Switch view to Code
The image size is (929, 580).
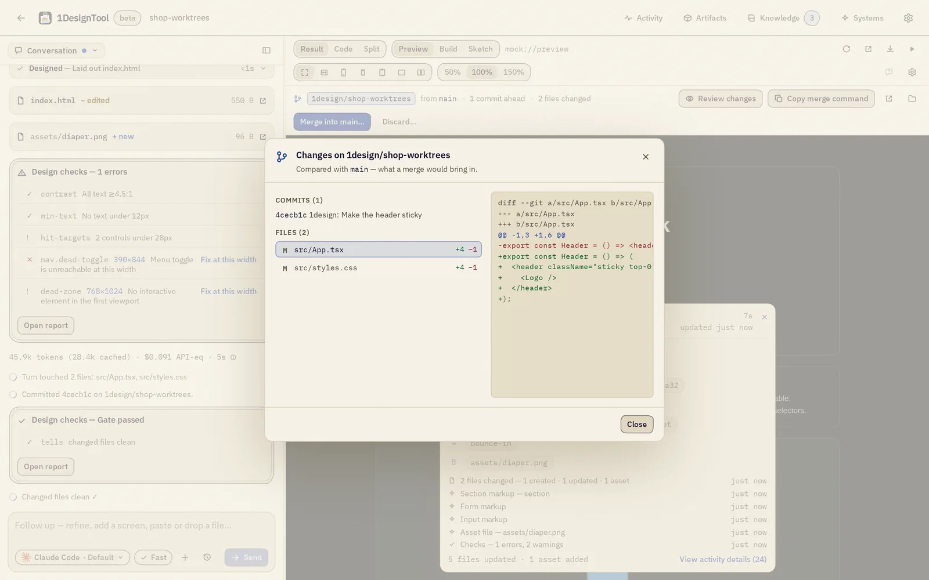343,49
